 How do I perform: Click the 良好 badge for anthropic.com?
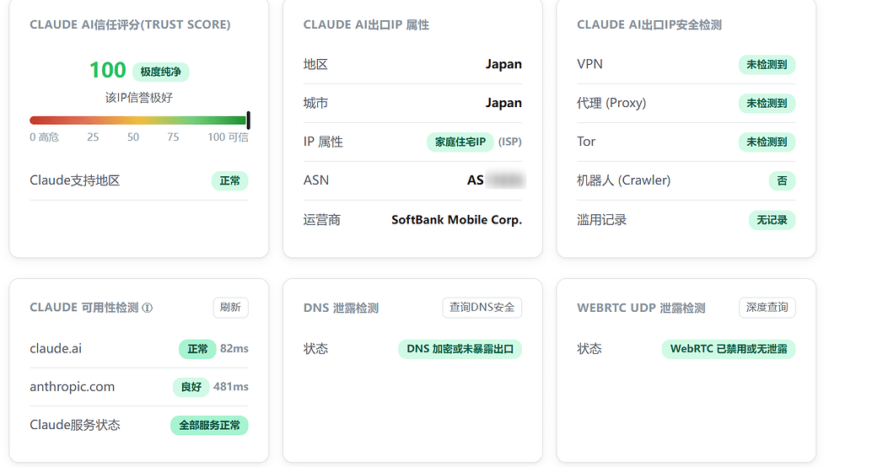(191, 387)
